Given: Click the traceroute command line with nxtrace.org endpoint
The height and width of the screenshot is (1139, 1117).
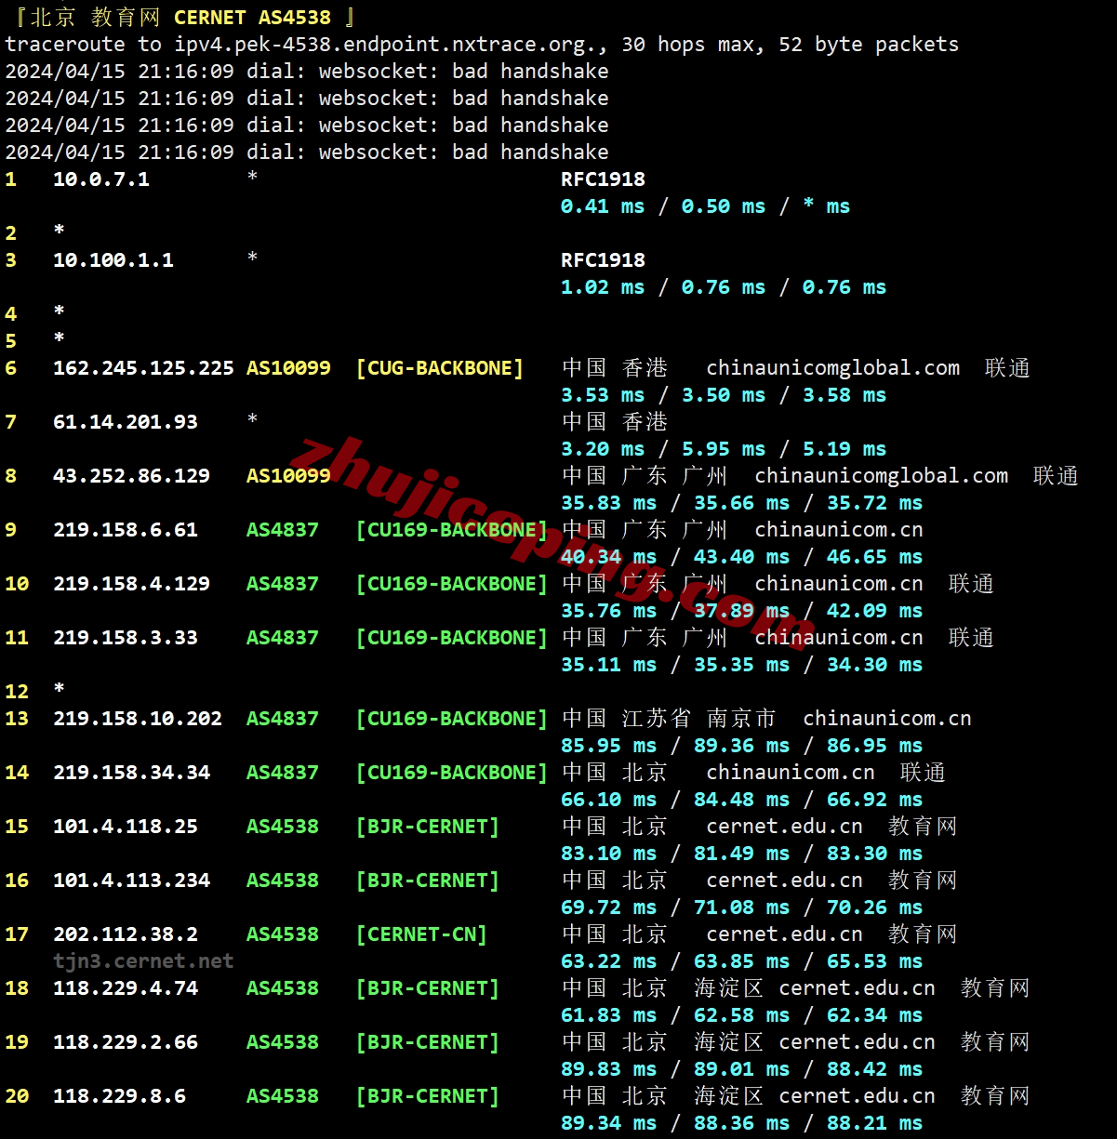Looking at the screenshot, I should tap(482, 45).
